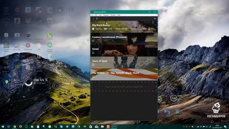Click the CPU usage hexagon widget

tap(160, 100)
